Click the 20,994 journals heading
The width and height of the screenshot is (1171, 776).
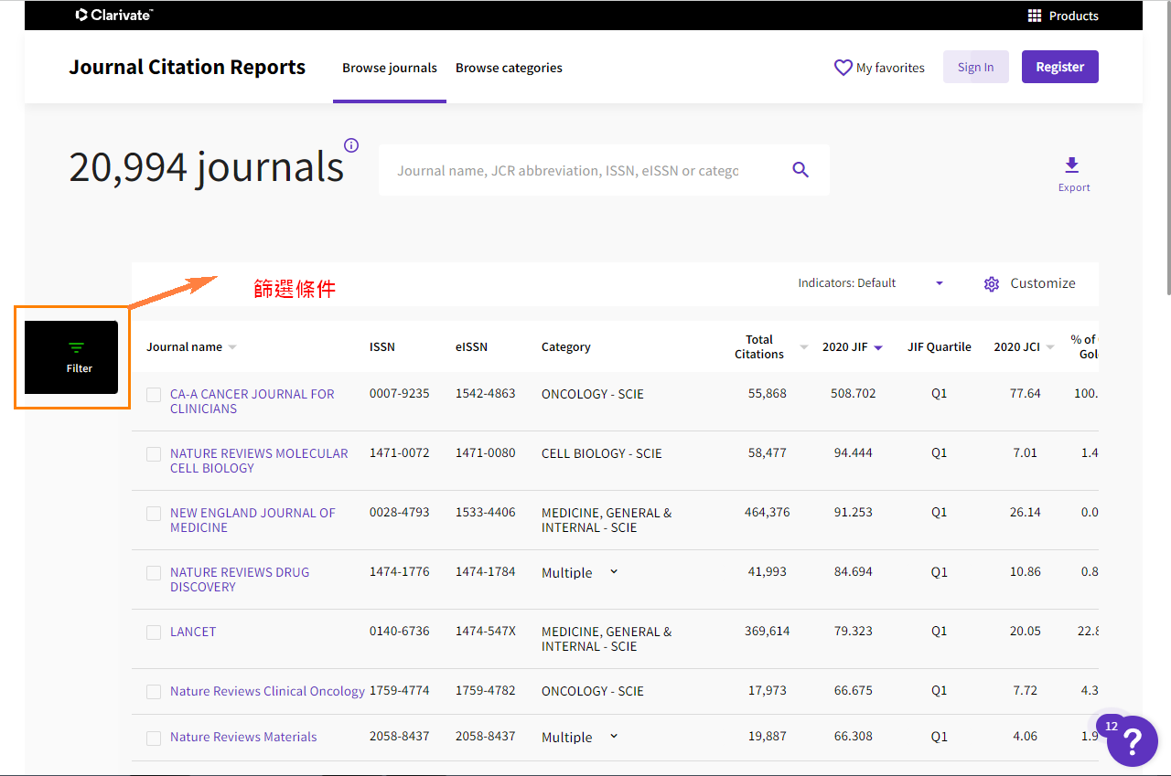tap(207, 167)
